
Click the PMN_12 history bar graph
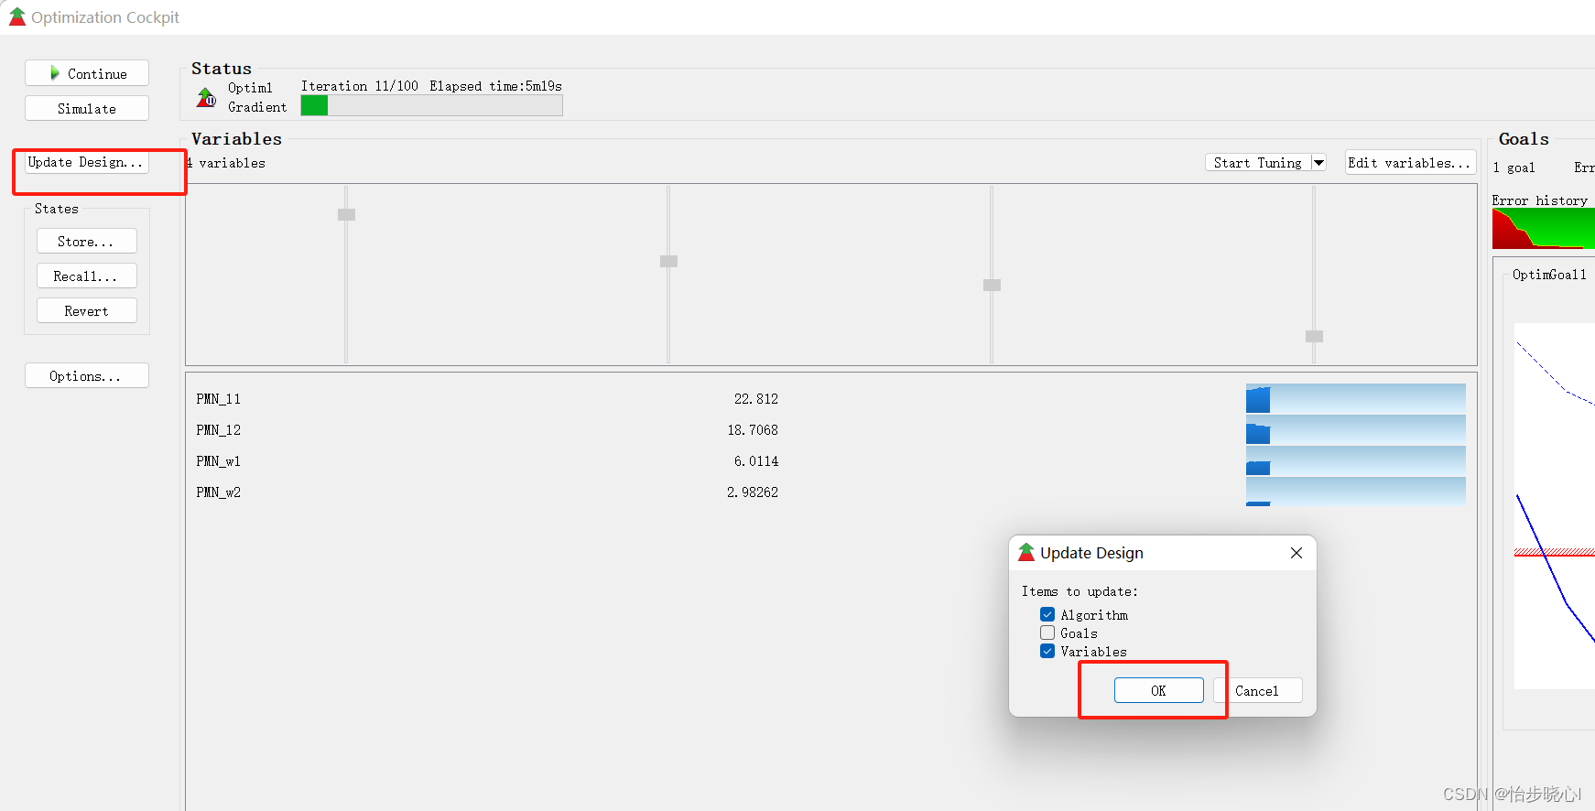(x=1355, y=430)
